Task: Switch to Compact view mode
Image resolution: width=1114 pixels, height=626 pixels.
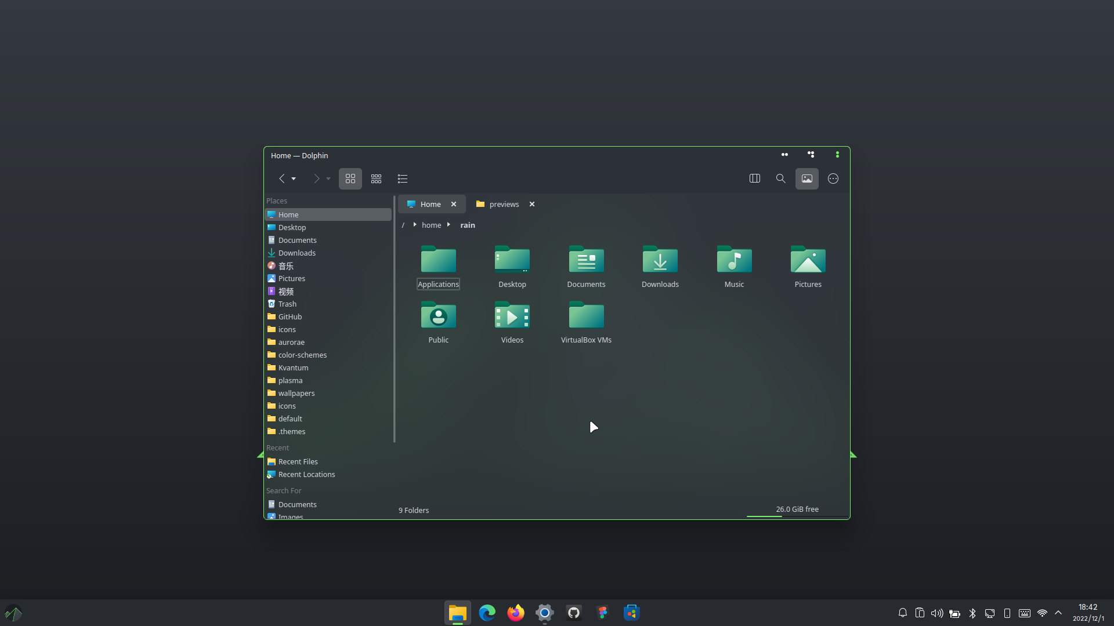Action: coord(376,179)
